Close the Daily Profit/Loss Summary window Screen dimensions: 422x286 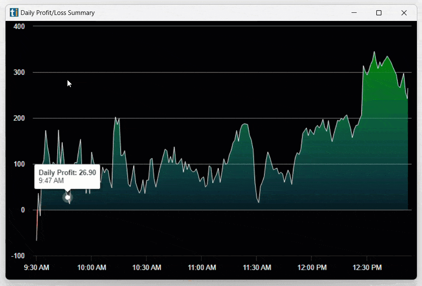click(404, 13)
